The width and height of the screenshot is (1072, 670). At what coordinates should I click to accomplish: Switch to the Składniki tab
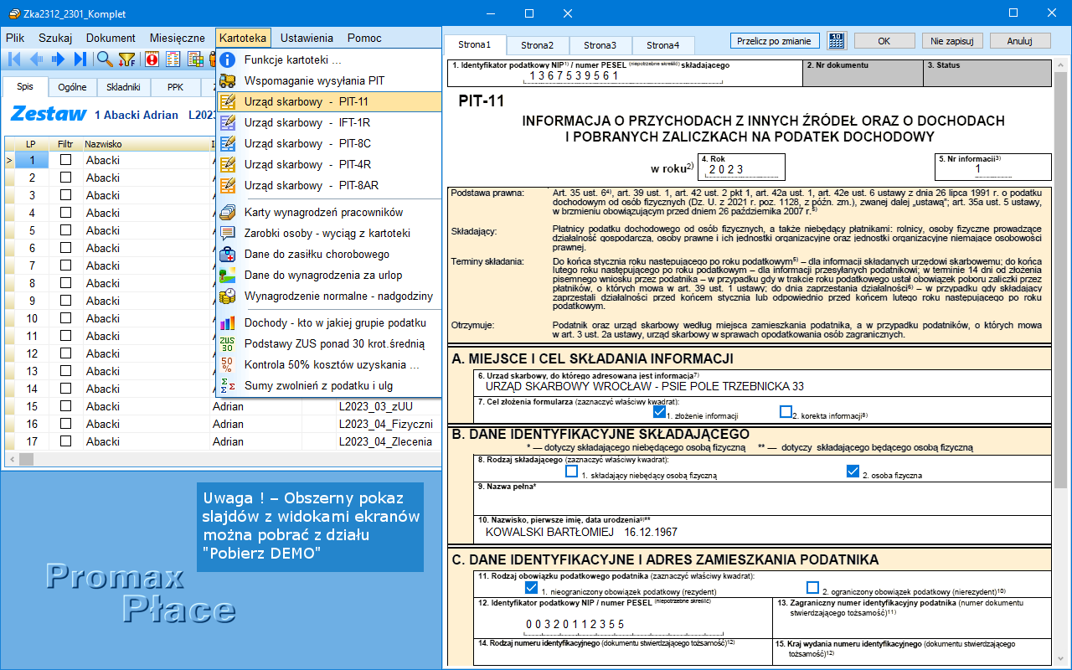coord(124,86)
